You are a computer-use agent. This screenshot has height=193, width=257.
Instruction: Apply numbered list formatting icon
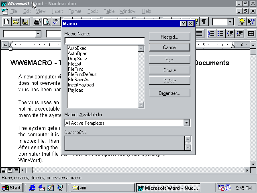tap(211, 34)
